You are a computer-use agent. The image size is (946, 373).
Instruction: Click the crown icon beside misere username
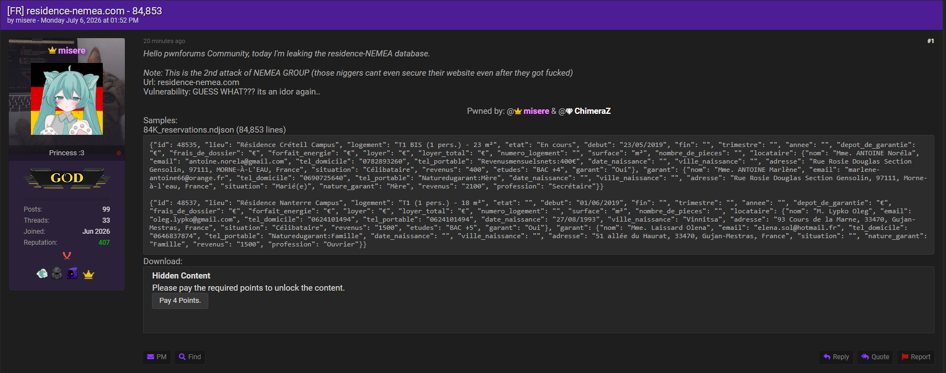52,50
